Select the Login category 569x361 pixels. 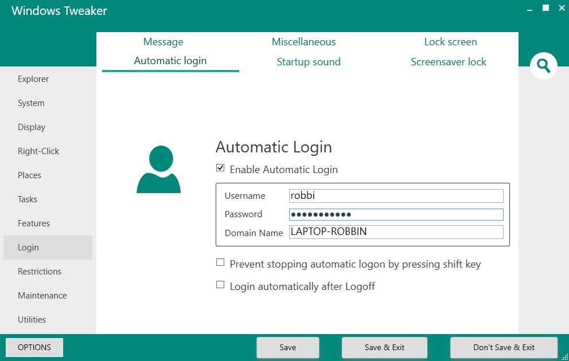click(x=48, y=248)
